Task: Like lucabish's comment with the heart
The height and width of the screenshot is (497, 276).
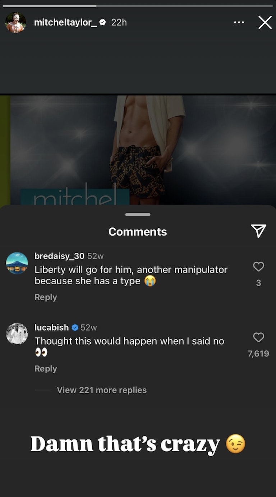Action: tap(258, 337)
